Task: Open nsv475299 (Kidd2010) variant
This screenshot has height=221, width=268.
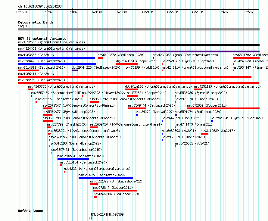Action: (142, 67)
